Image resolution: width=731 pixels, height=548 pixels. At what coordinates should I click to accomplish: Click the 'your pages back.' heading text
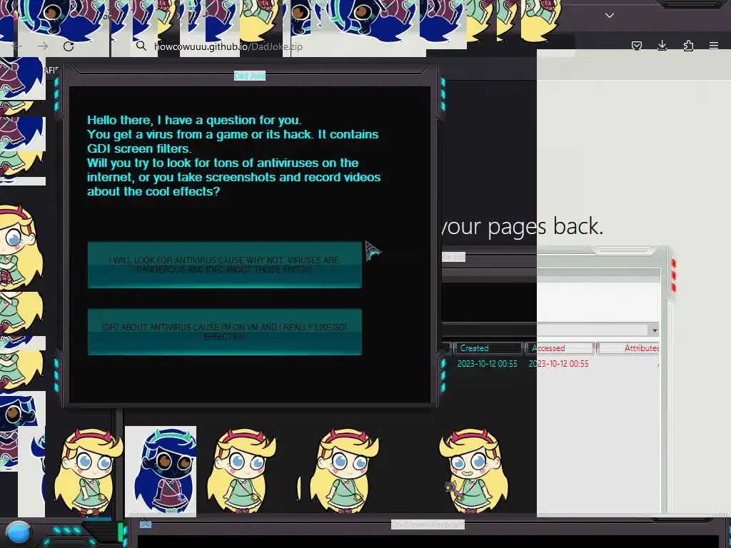point(522,226)
